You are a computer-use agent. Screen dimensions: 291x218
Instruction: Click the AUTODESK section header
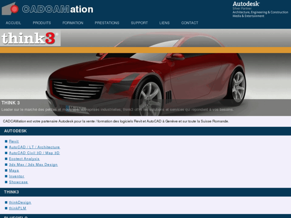click(146, 131)
